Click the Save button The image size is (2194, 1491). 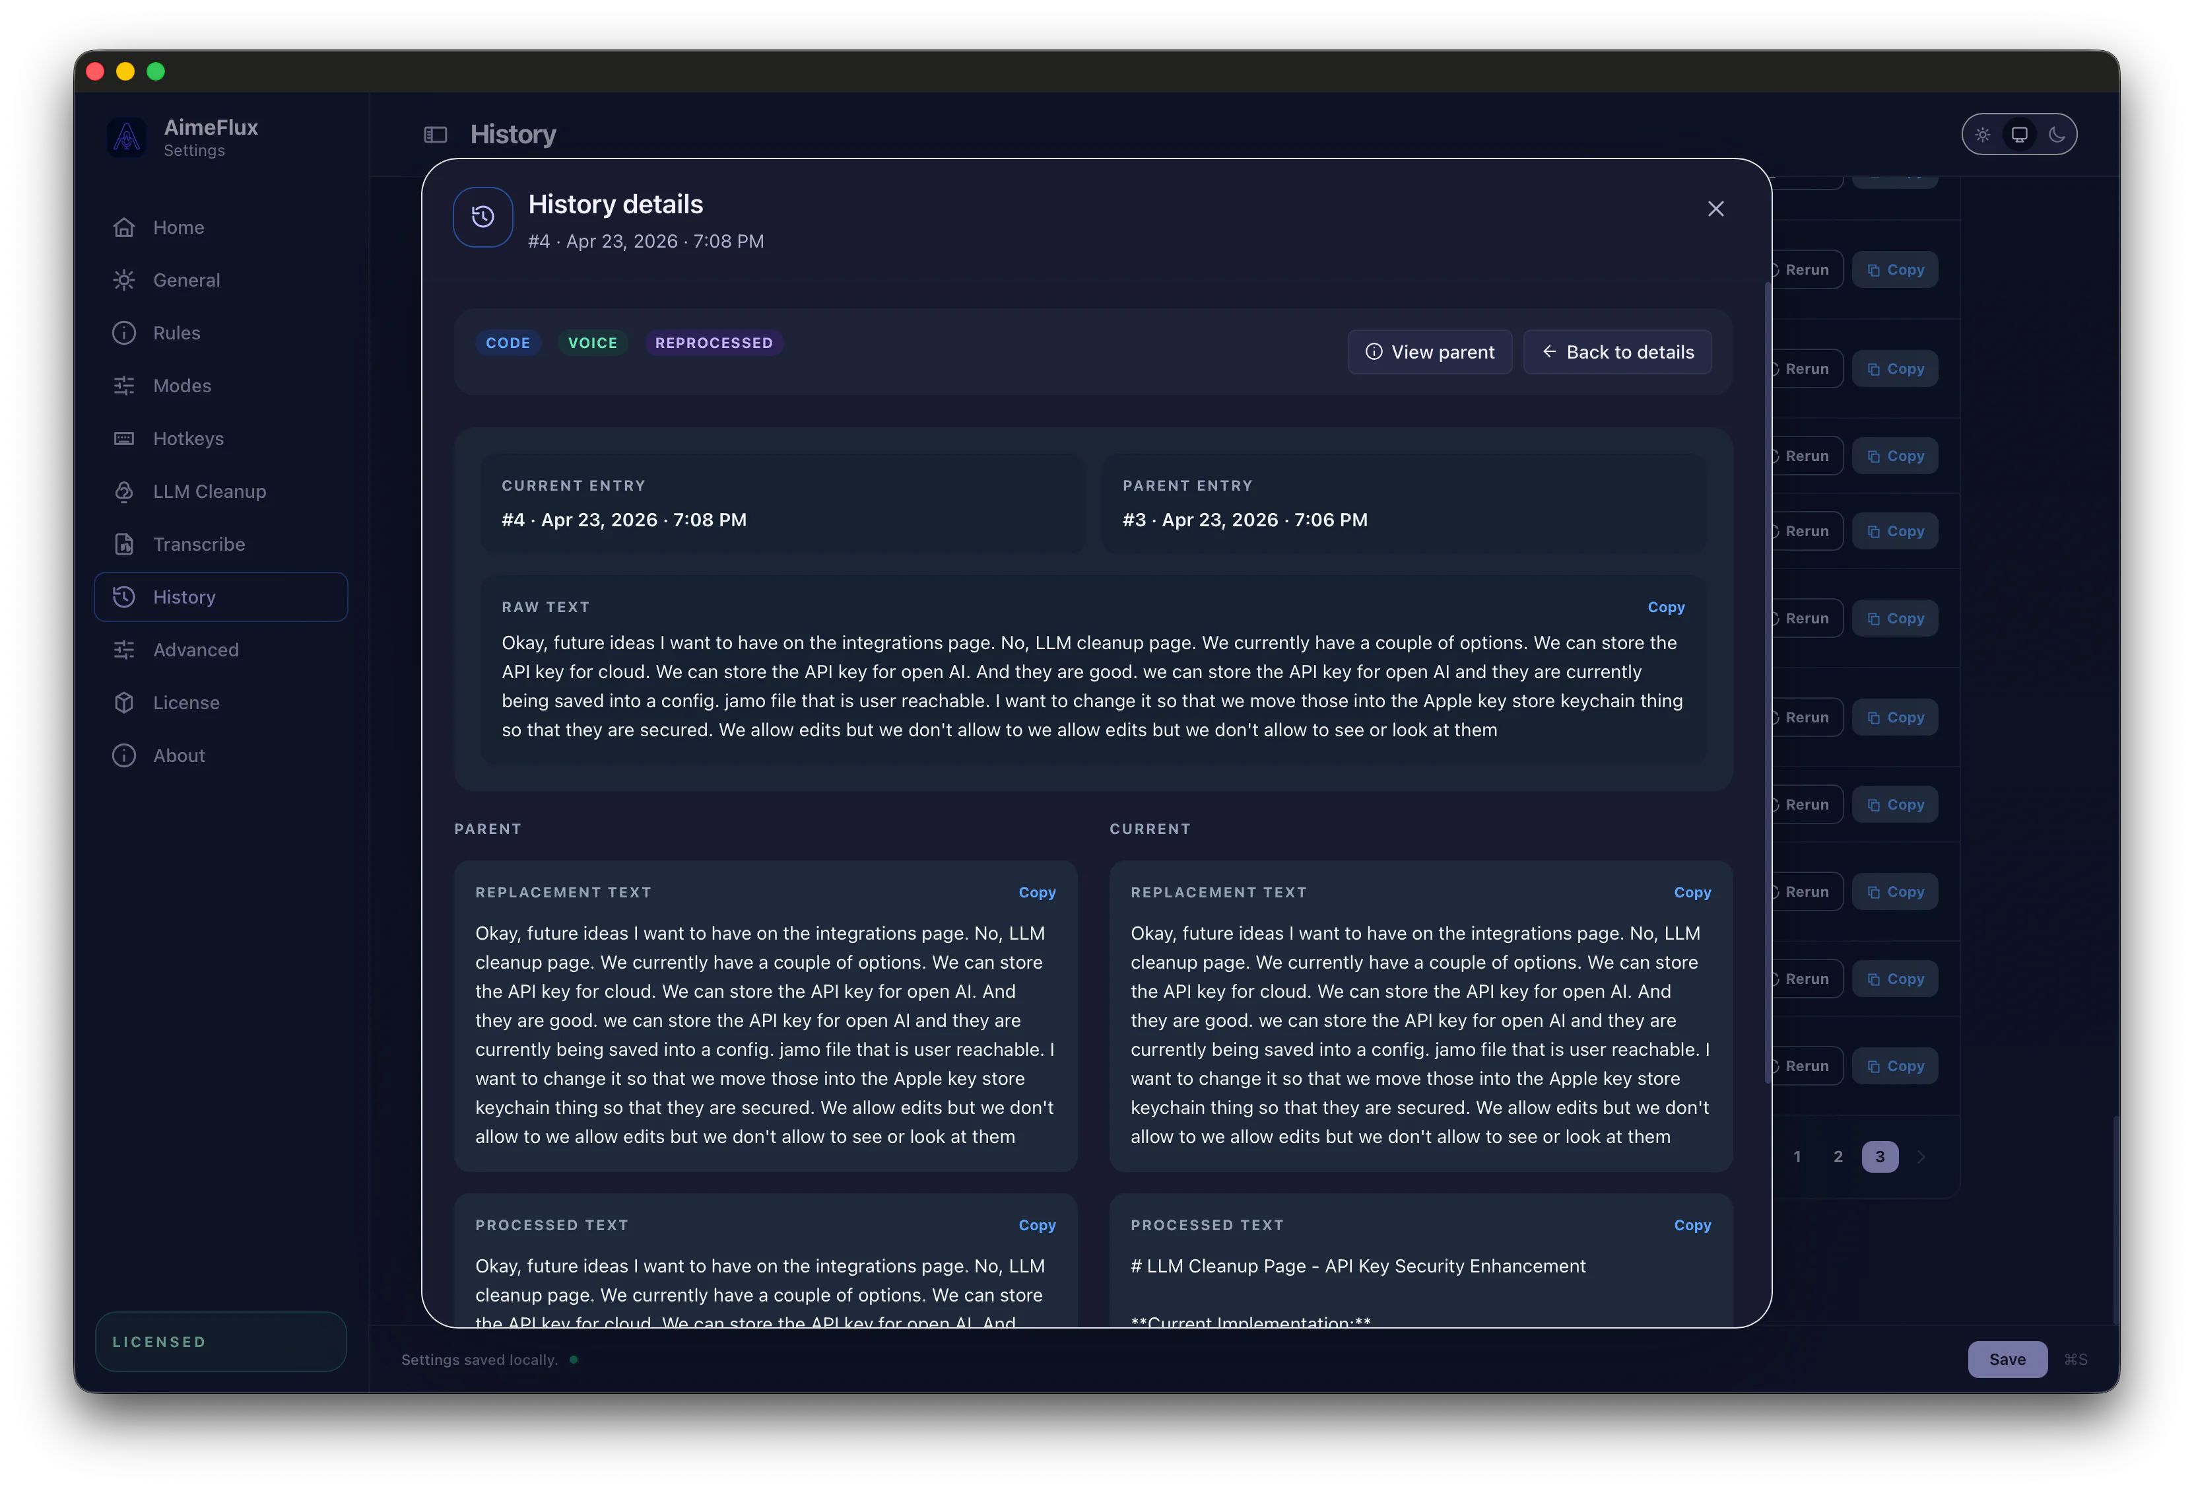point(2007,1360)
